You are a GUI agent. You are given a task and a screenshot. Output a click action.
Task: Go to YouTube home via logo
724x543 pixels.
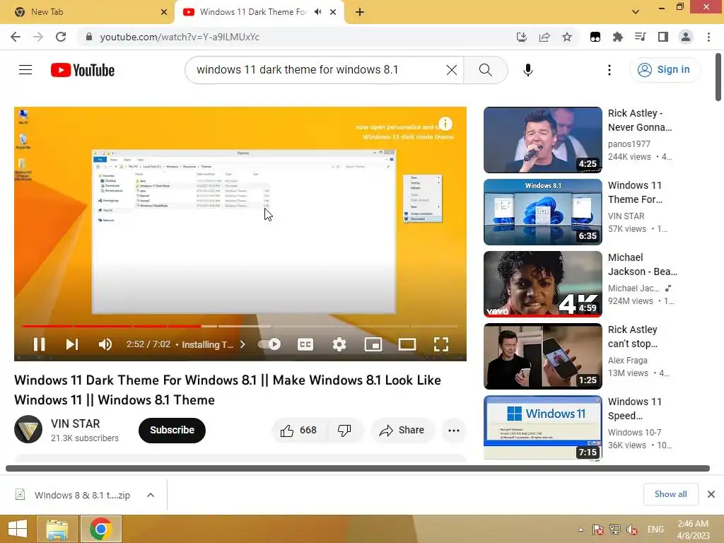click(83, 70)
